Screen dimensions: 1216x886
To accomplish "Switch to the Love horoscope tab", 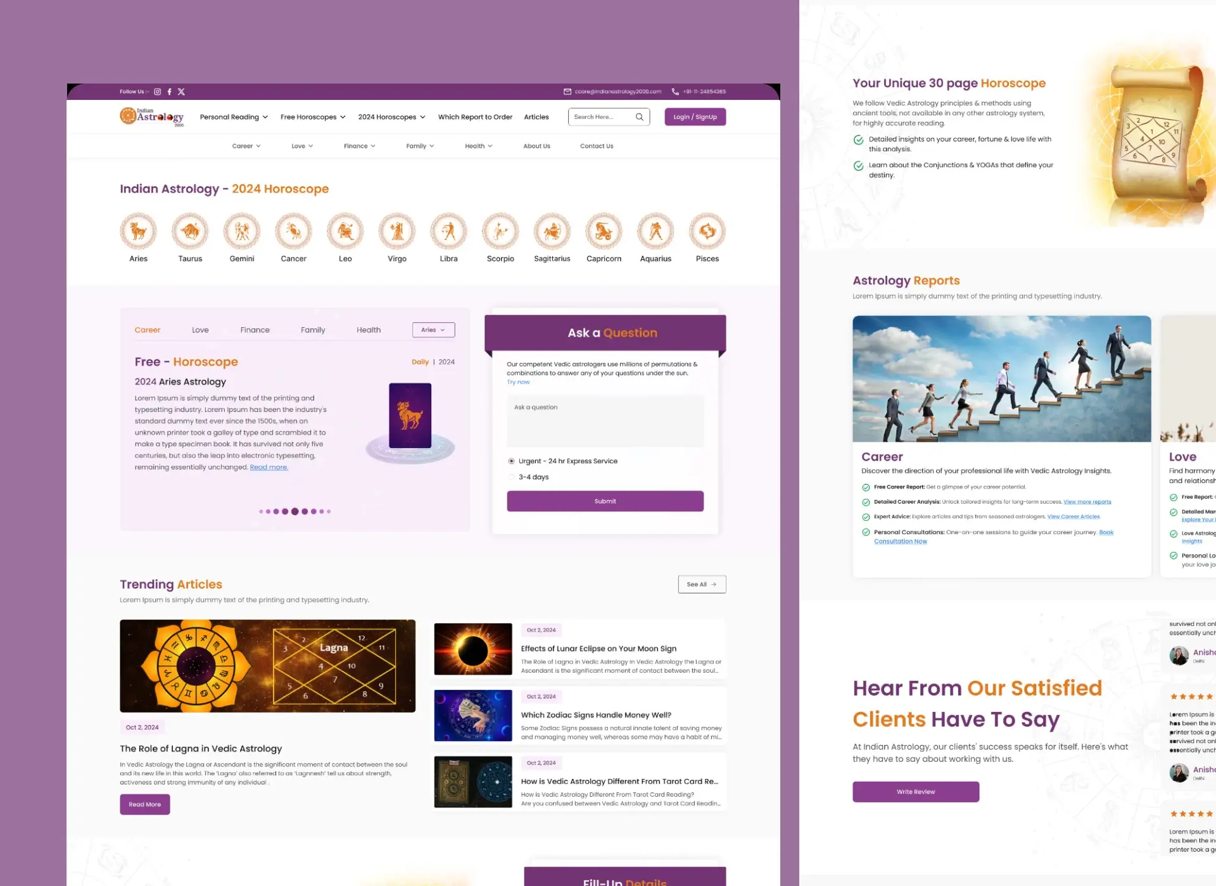I will (x=200, y=329).
